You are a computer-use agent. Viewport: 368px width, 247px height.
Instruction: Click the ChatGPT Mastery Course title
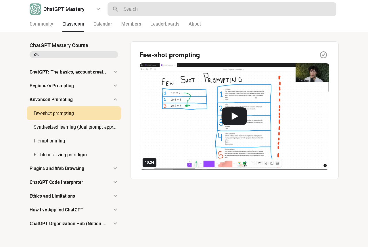(x=59, y=45)
